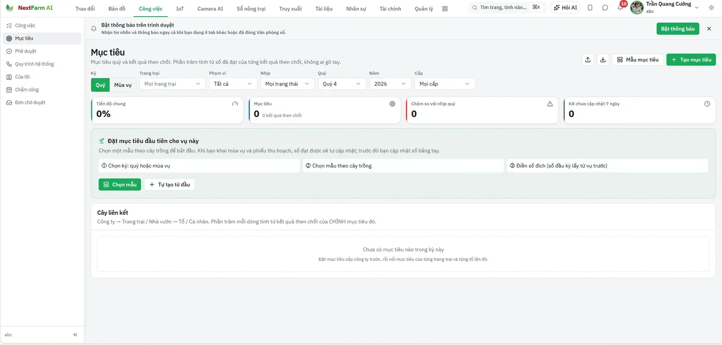Viewport: 722px width, 346px height.
Task: Click the Chọn mẫu button
Action: (120, 184)
